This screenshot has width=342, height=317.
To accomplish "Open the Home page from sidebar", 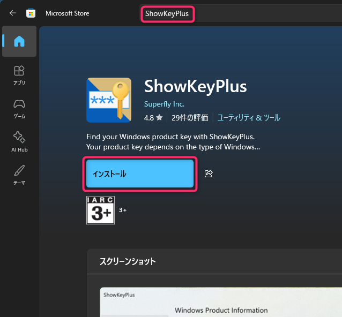I will (19, 41).
